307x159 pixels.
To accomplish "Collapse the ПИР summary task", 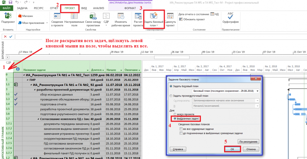I will point(28,80).
